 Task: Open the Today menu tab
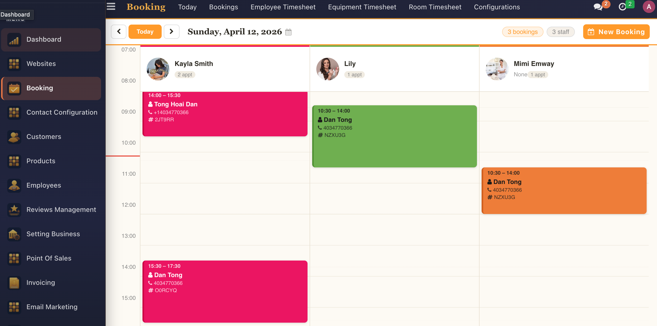(187, 7)
